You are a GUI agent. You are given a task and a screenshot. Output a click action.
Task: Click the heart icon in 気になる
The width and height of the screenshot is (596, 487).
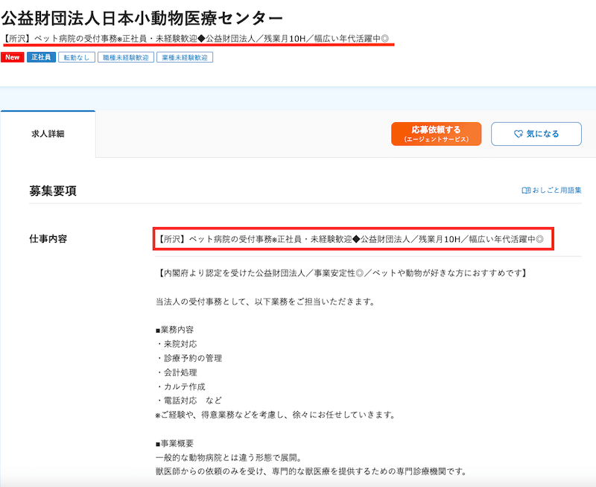(x=518, y=134)
